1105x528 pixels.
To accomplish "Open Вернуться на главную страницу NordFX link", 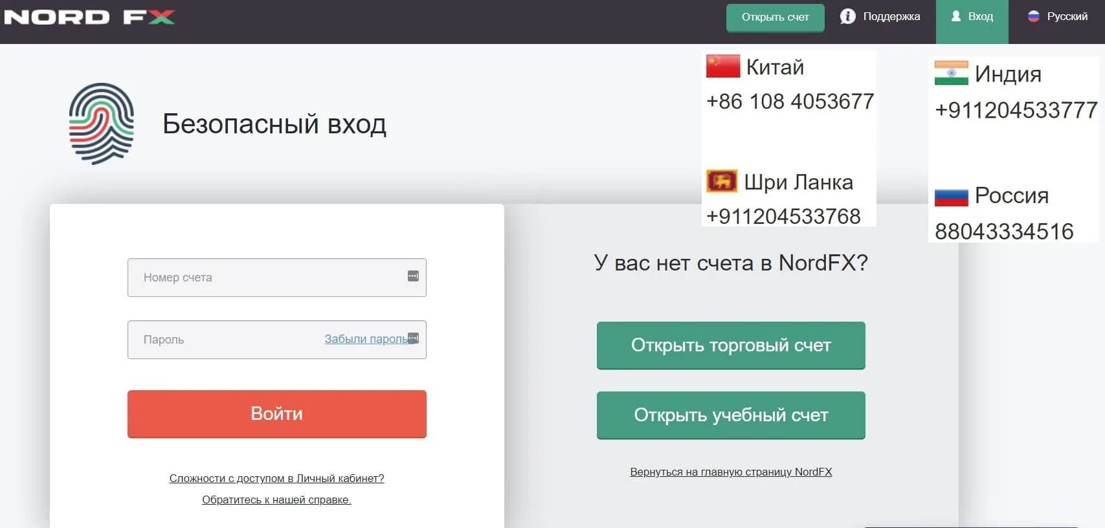I will tap(731, 472).
